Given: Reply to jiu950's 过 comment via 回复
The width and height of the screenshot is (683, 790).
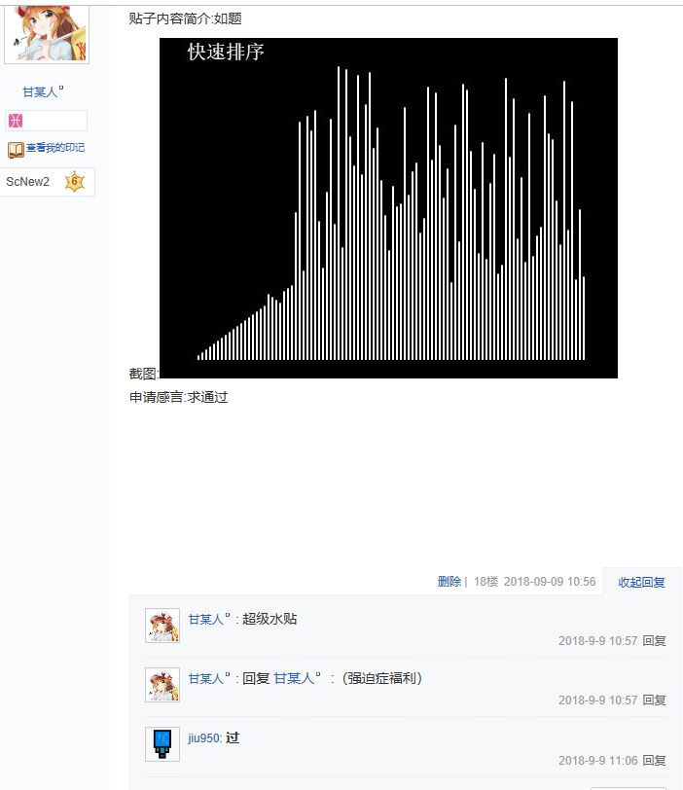Looking at the screenshot, I should pos(654,760).
